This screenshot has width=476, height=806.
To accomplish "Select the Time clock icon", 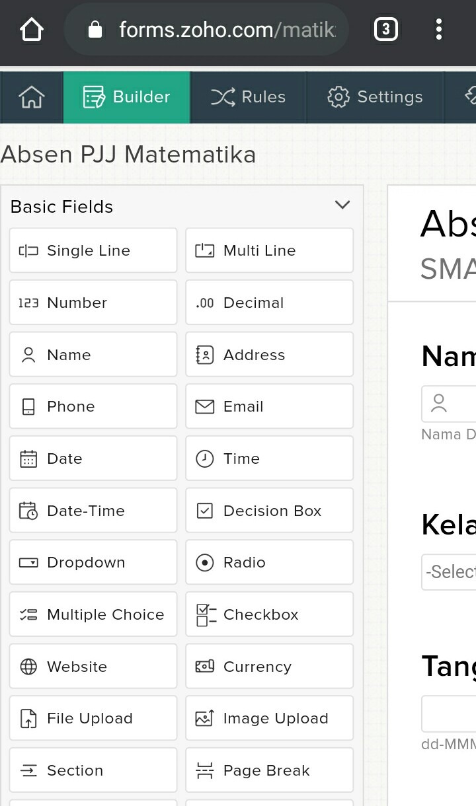I will click(205, 458).
